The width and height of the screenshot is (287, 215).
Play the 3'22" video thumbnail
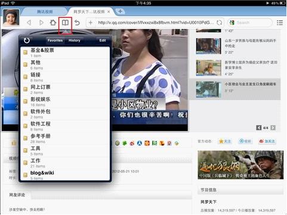[x=208, y=46]
